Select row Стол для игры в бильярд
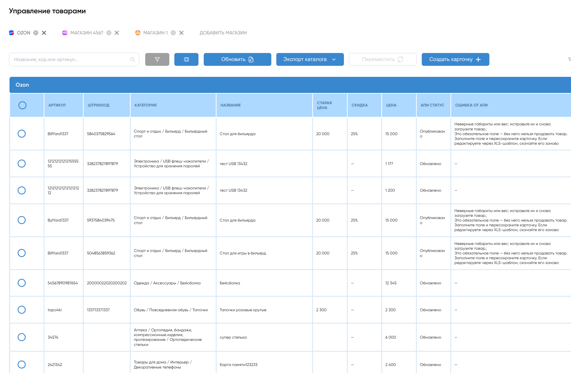 (x=22, y=253)
